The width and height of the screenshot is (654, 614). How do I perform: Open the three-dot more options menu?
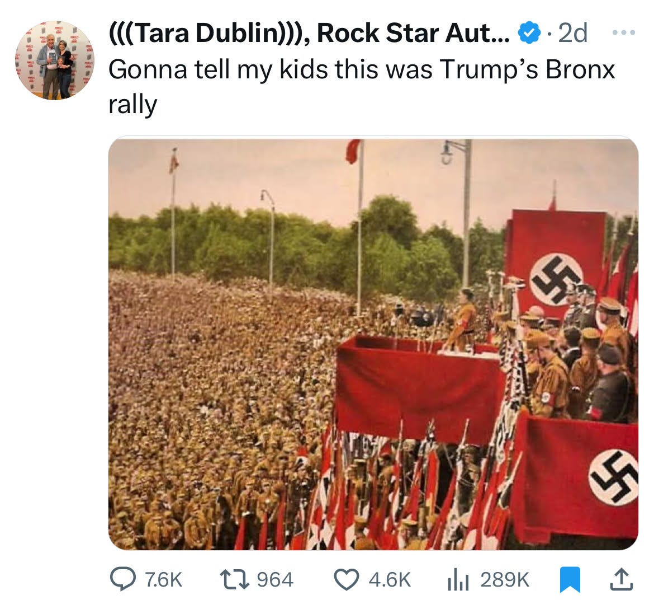tap(624, 32)
